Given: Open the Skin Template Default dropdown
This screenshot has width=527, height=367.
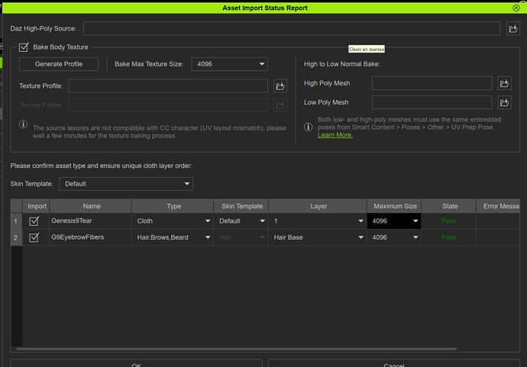Looking at the screenshot, I should point(126,184).
